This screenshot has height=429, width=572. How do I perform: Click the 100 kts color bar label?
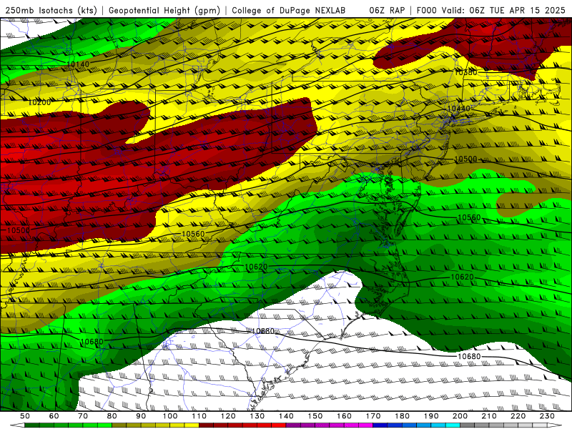(170, 416)
